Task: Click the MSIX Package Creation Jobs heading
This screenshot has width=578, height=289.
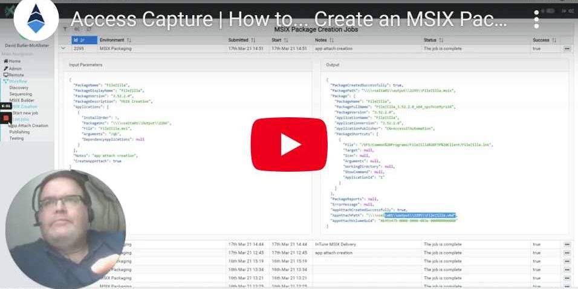Action: [316, 30]
